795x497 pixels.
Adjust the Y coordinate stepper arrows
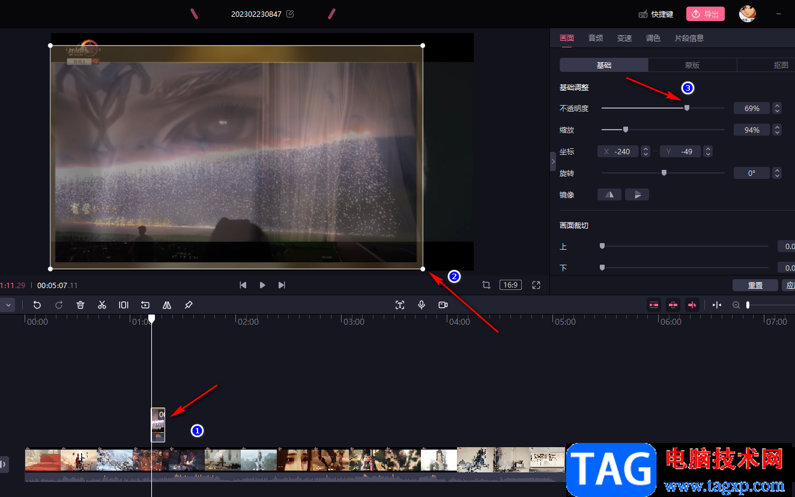pyautogui.click(x=708, y=152)
